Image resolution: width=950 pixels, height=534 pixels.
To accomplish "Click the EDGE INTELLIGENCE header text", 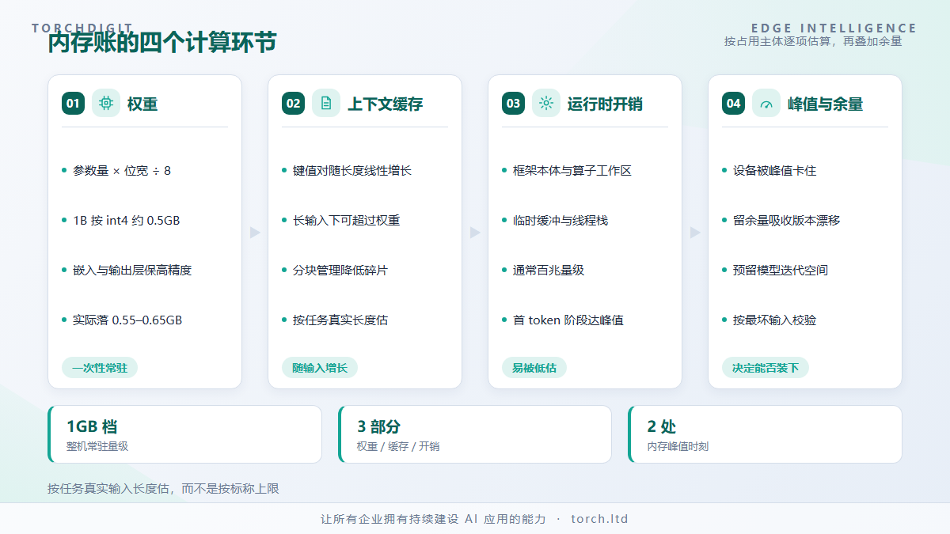I will 834,28.
